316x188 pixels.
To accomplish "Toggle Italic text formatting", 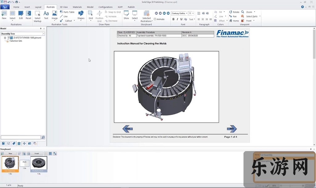I will point(177,19).
